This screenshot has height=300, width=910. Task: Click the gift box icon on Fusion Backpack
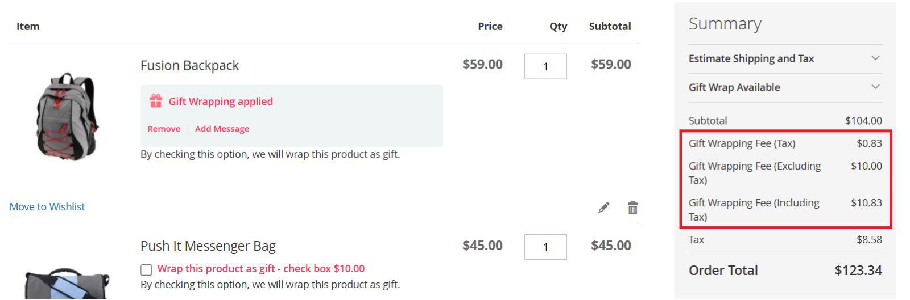155,101
